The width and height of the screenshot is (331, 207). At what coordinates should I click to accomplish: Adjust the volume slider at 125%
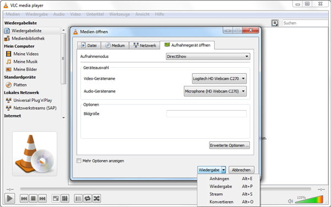[x=309, y=199]
